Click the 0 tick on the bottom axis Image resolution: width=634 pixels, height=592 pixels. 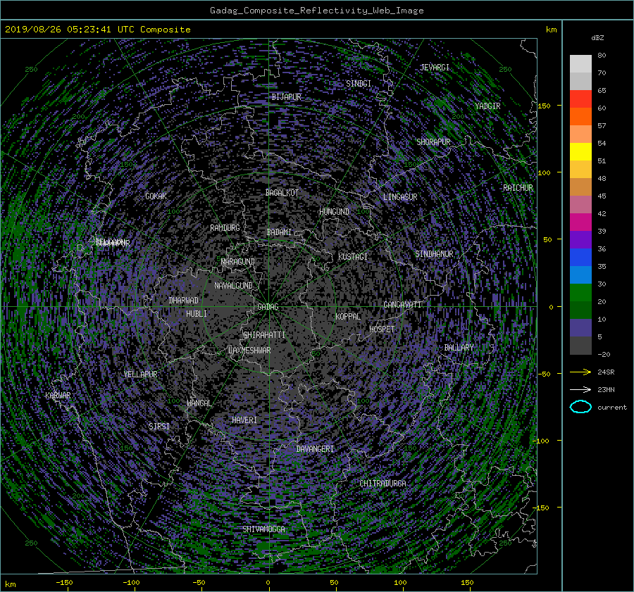point(268,583)
